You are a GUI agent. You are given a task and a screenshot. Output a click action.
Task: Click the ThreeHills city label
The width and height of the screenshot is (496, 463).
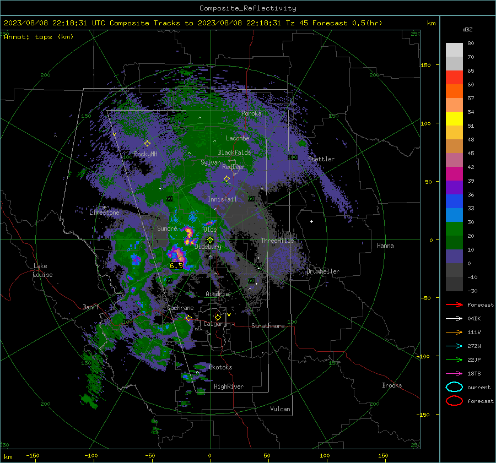point(277,241)
